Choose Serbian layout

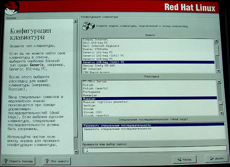point(149,105)
